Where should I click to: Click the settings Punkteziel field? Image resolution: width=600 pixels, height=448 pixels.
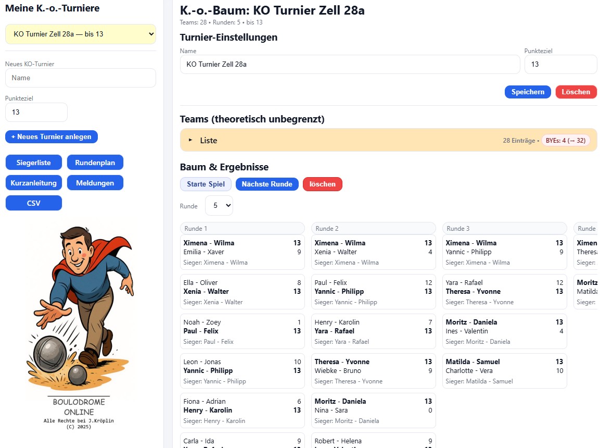560,65
